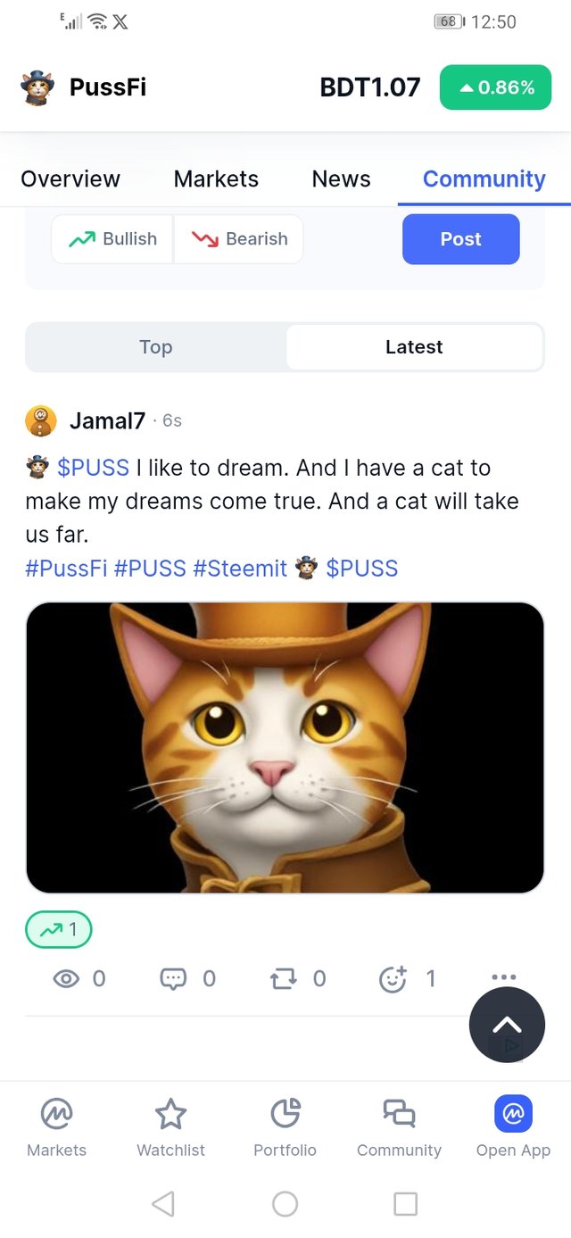Open the News tab

[x=341, y=179]
